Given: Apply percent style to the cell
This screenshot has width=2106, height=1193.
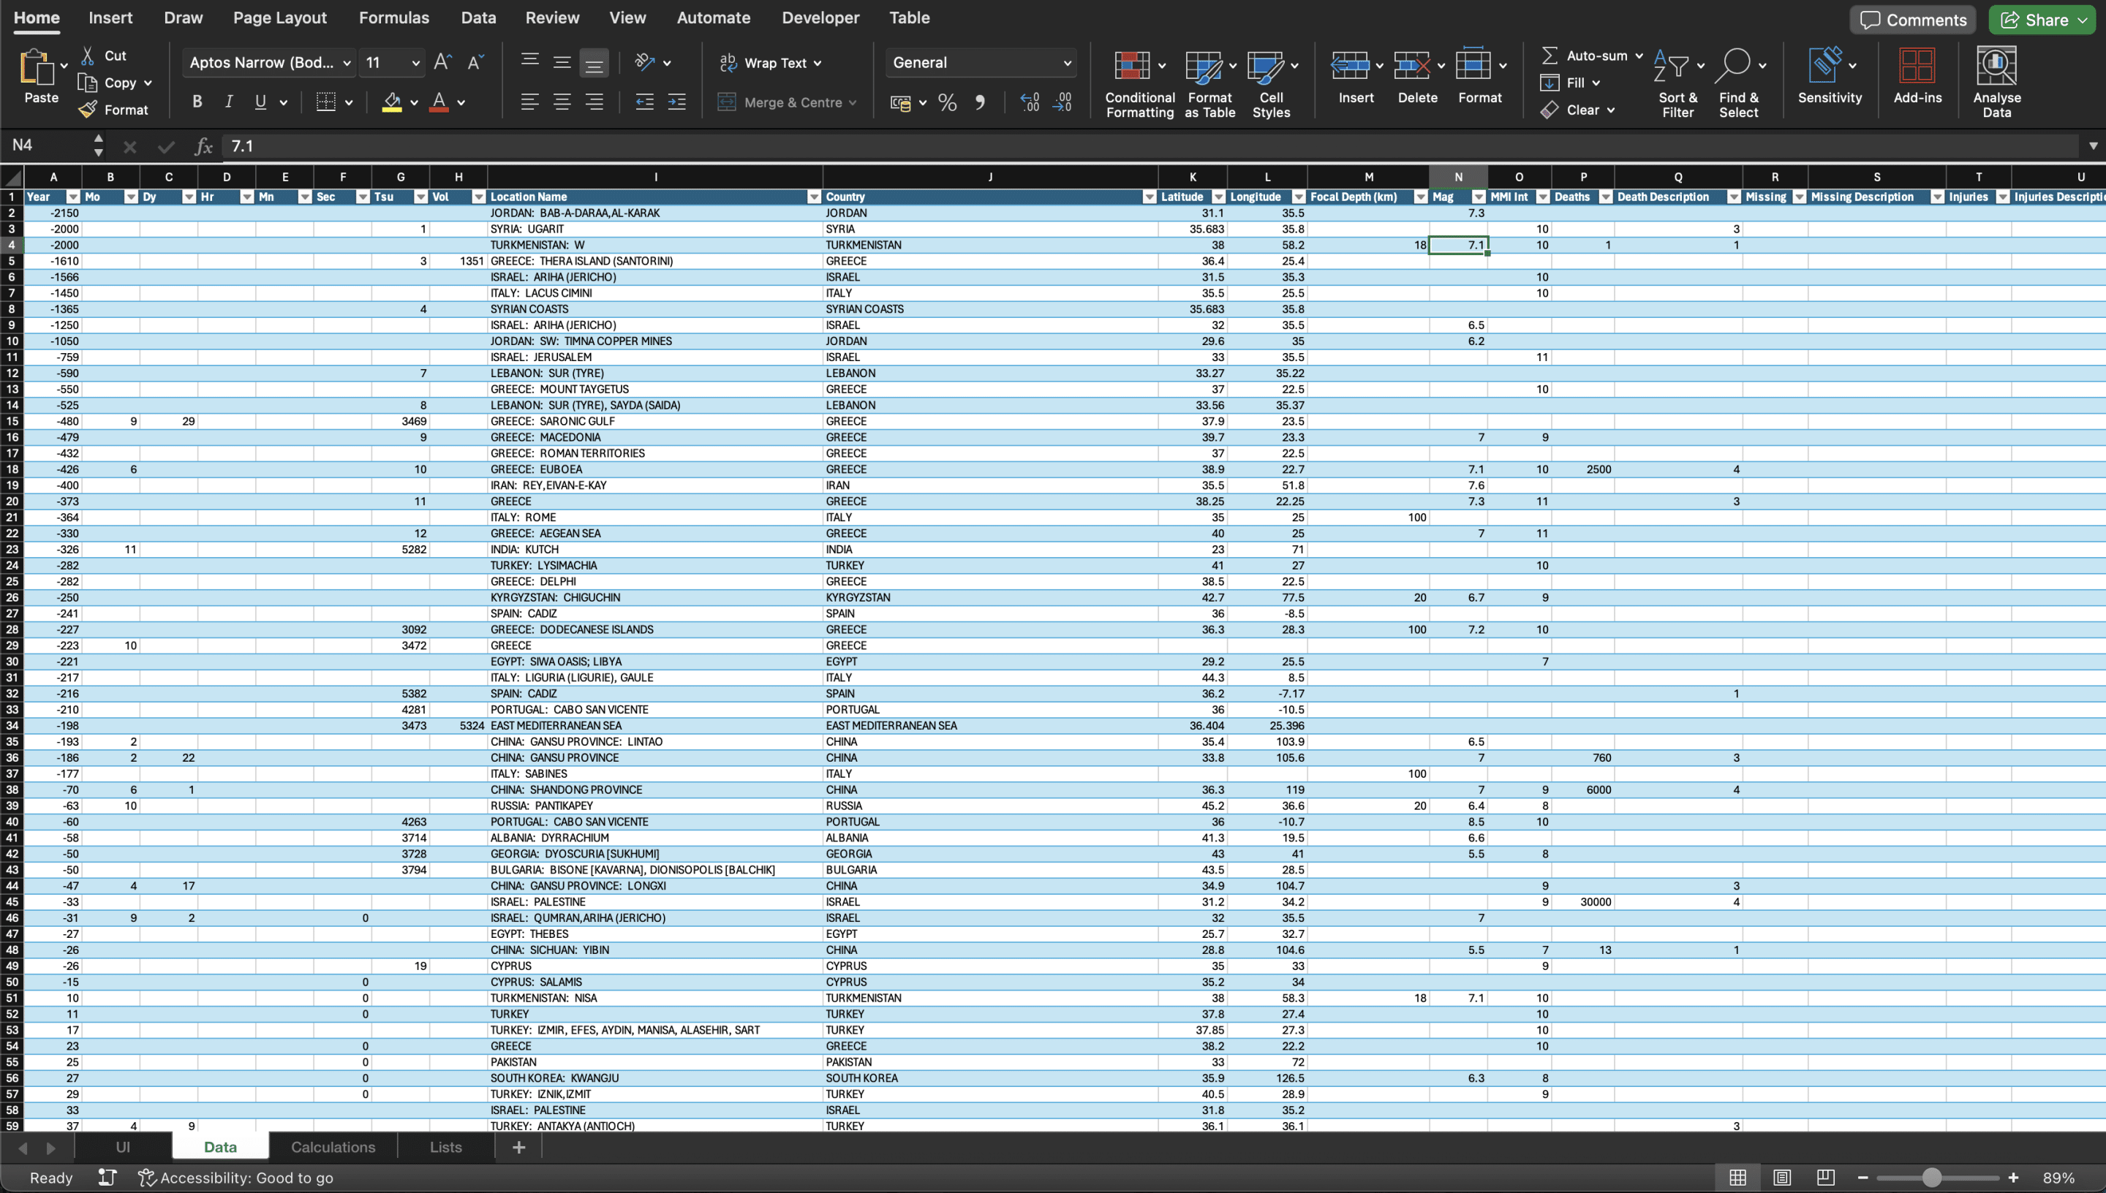Looking at the screenshot, I should click(947, 102).
